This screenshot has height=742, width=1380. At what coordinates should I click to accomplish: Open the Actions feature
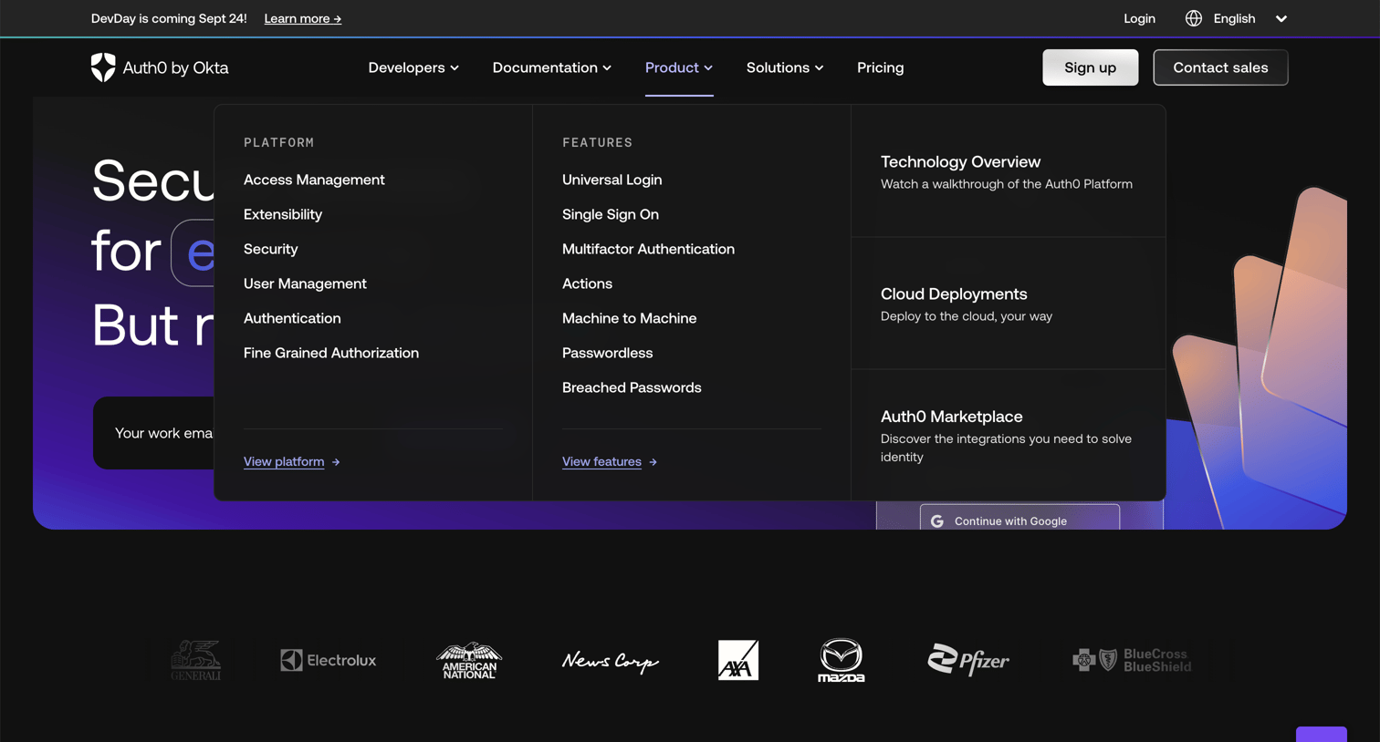point(587,283)
